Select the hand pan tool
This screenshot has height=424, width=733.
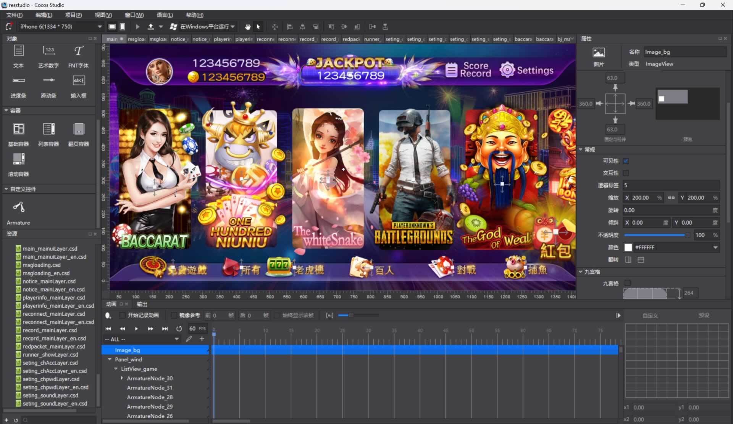coord(247,27)
